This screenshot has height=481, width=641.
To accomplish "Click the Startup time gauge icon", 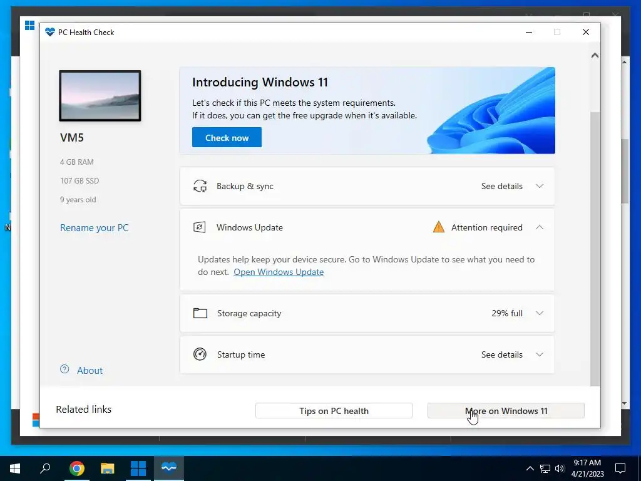I will click(x=200, y=354).
